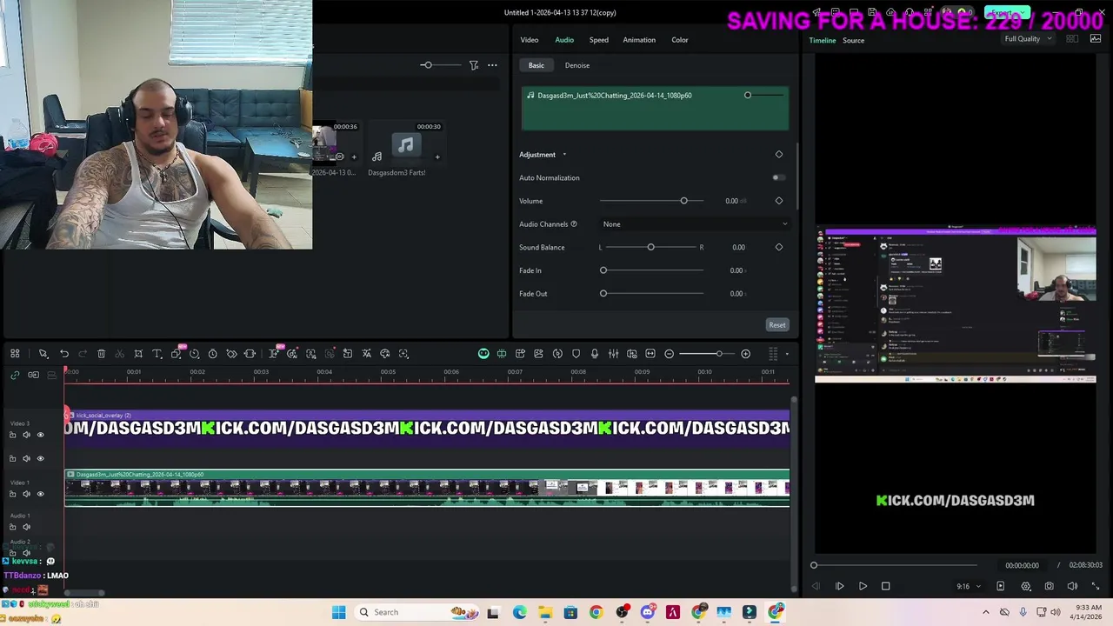Zoom out timeline with minus icon
This screenshot has height=626, width=1113.
[x=669, y=354]
